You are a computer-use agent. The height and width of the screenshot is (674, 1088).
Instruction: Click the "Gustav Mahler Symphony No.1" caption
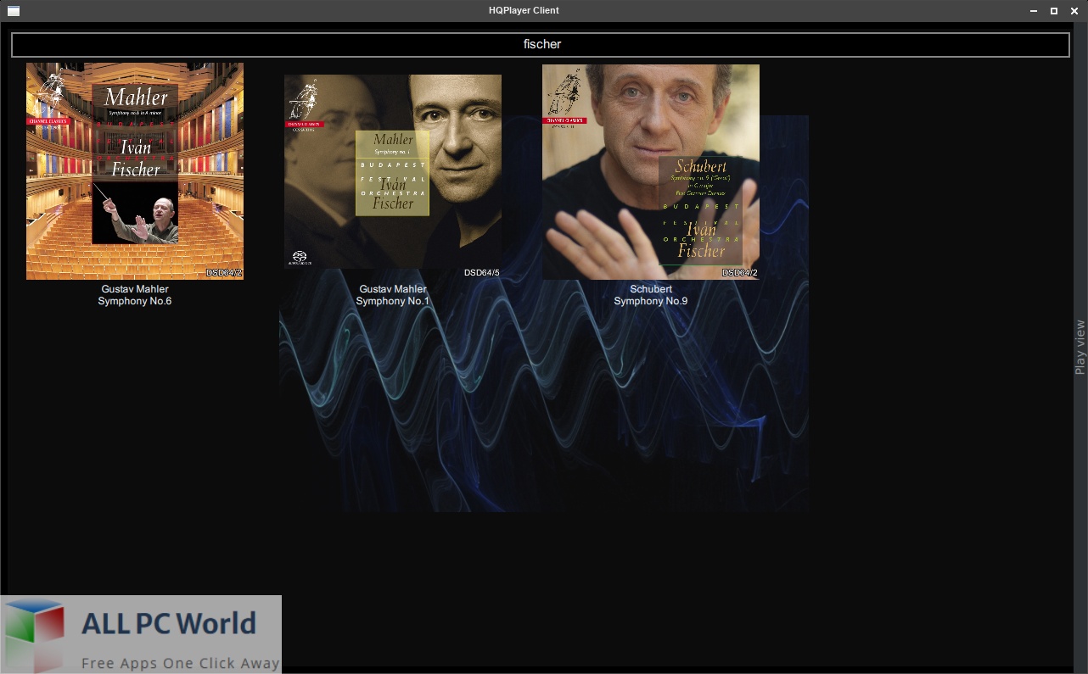393,295
